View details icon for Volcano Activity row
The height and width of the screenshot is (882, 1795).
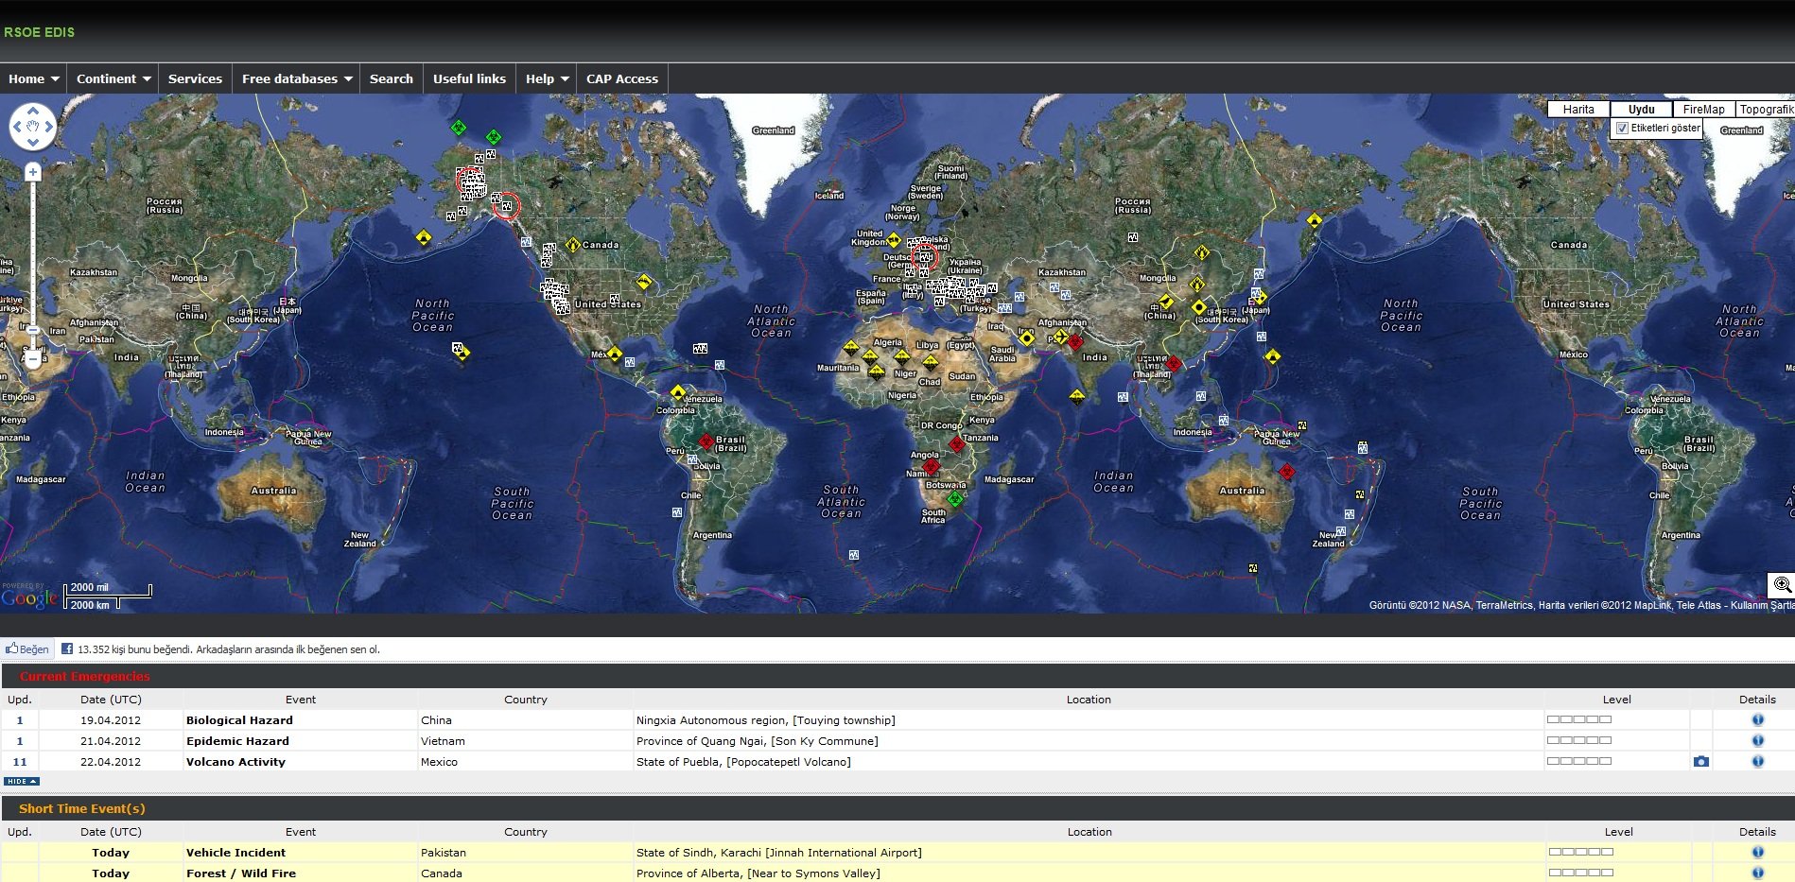click(1757, 761)
